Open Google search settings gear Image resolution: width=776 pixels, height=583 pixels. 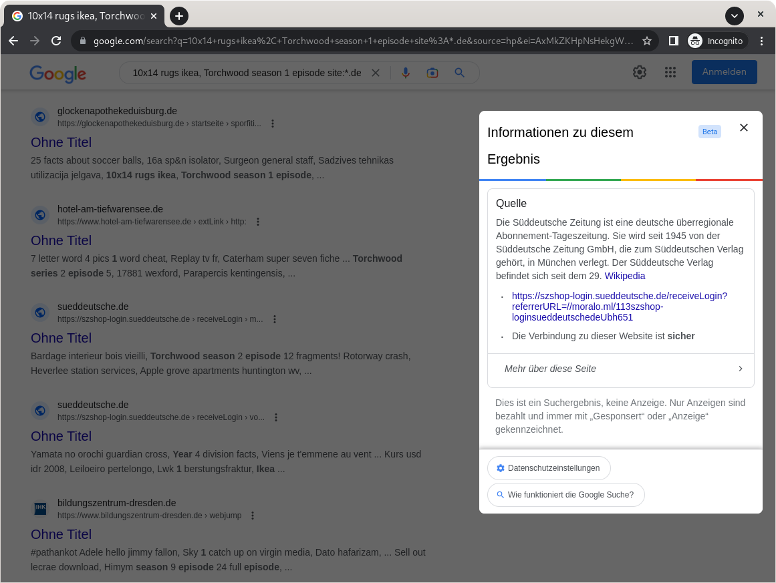(x=639, y=72)
